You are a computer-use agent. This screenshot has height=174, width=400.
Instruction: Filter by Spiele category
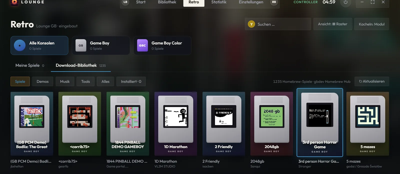point(20,81)
